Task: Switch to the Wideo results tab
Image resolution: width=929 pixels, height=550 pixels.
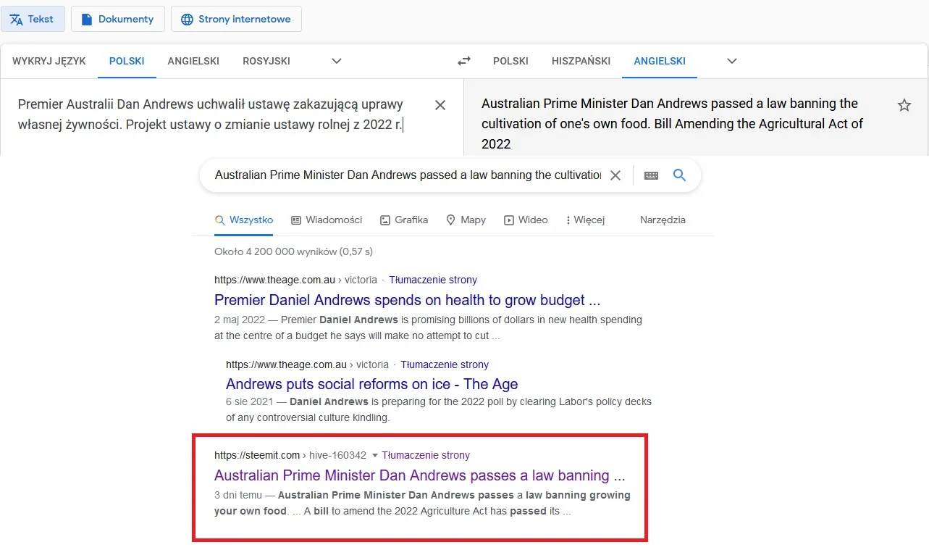Action: pyautogui.click(x=526, y=220)
